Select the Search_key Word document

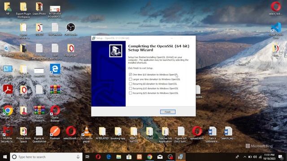tap(228, 133)
